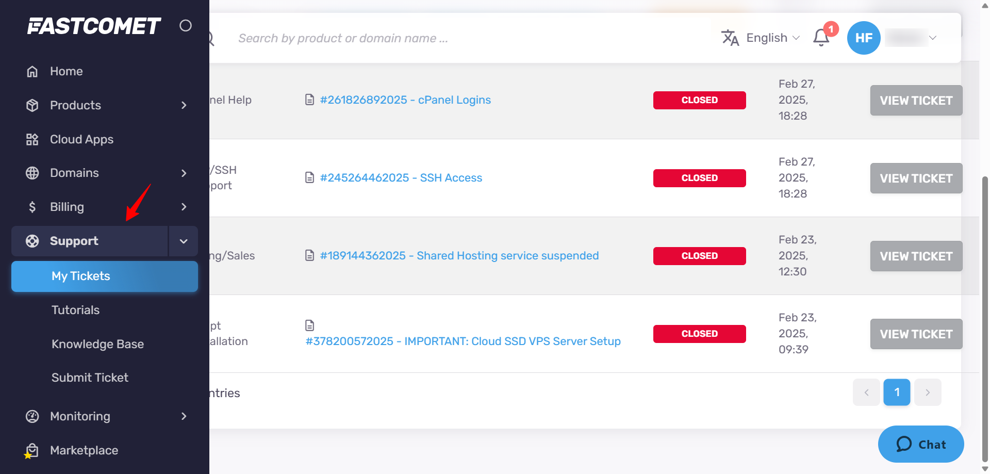Click the Products box icon
The width and height of the screenshot is (990, 474).
click(x=32, y=105)
